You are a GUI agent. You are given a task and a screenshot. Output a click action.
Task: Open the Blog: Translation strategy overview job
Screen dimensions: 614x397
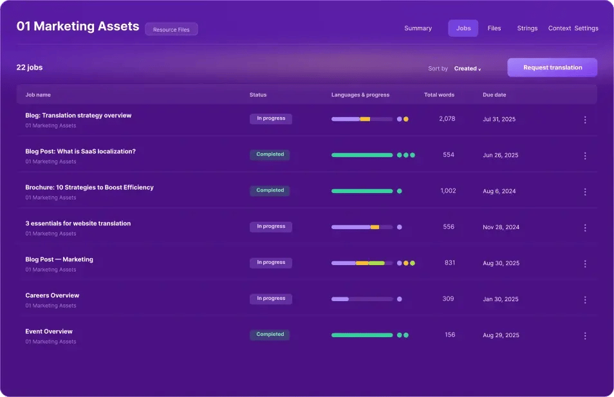79,116
